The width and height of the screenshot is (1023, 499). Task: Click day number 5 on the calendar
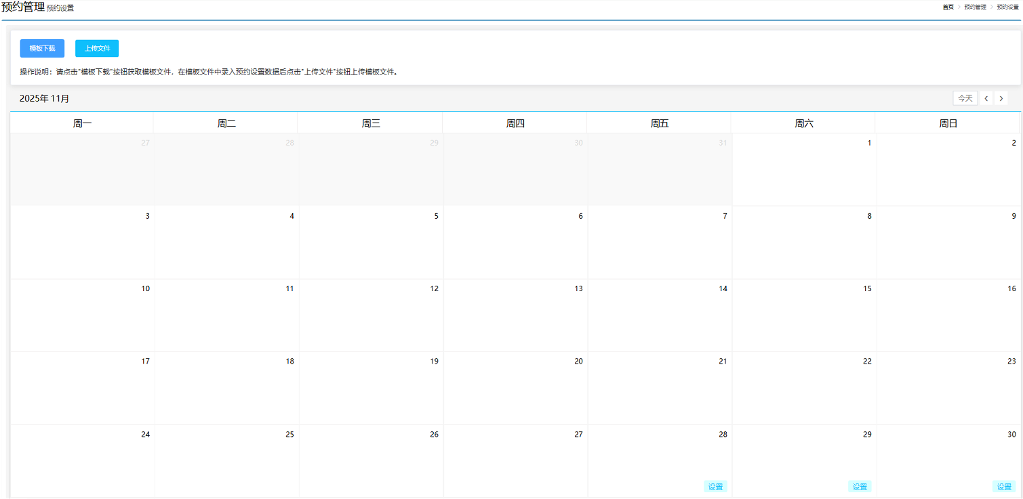pos(437,216)
